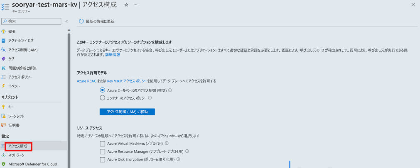Select コンテナーのアクセス ポリシー radio button
The image size is (420, 168).
point(102,98)
